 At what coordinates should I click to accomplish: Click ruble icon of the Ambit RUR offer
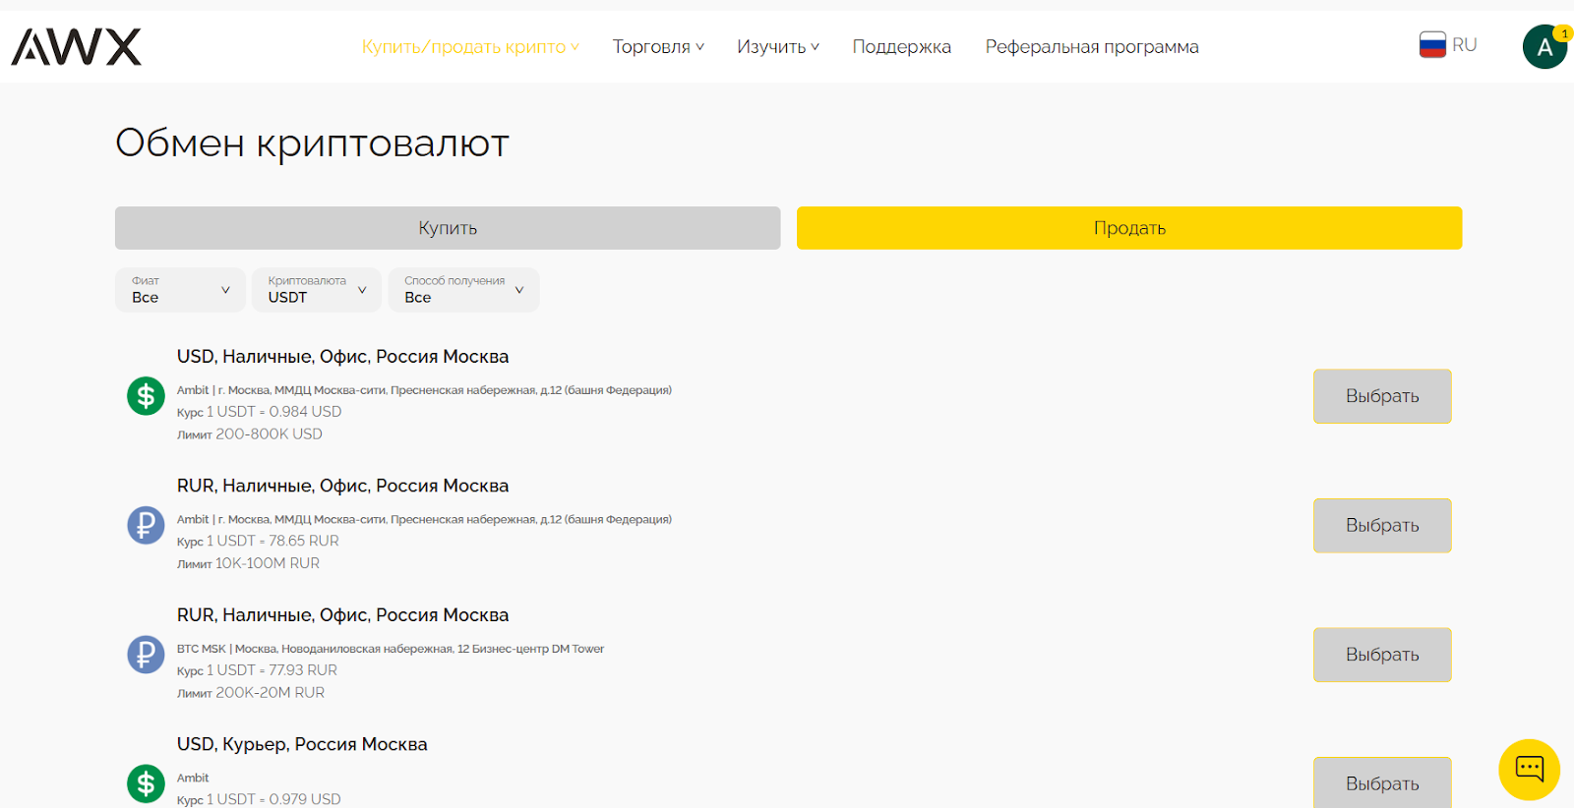[x=146, y=525]
